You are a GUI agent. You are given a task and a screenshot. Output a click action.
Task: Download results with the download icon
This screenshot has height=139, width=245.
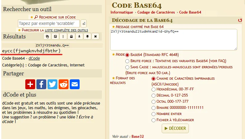[79, 36]
